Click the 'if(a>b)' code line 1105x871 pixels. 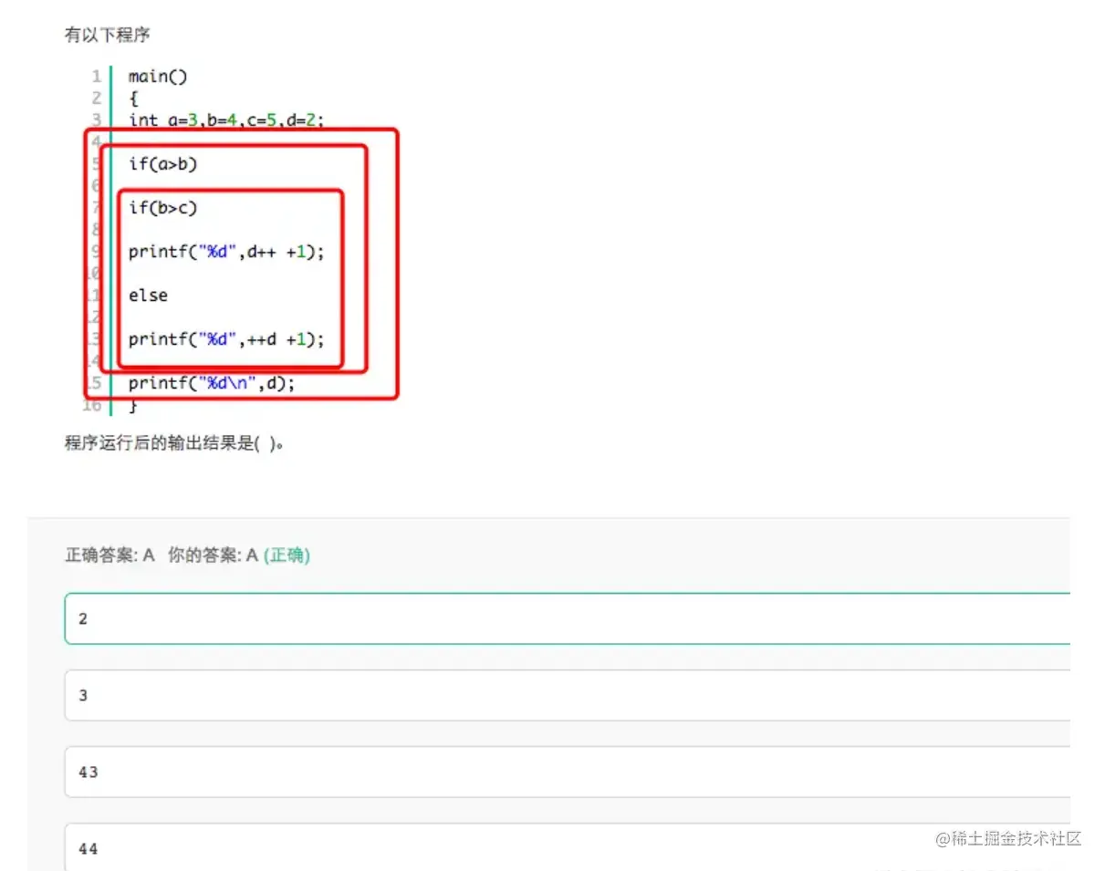(x=162, y=164)
